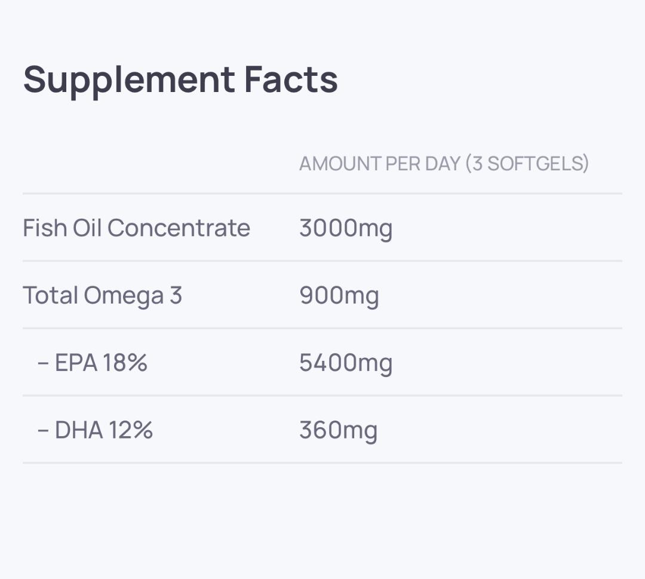Select the AMOUNT PER DAY column header
The width and height of the screenshot is (645, 579).
tap(444, 163)
